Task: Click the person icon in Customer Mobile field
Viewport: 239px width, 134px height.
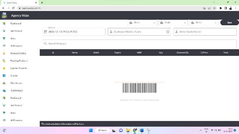Action: tap(111, 32)
